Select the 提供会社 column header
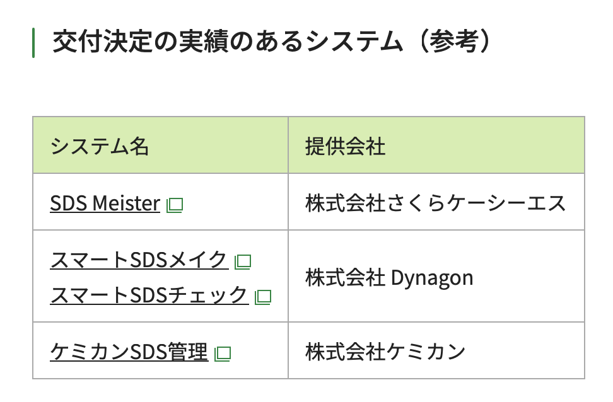Screen dimensions: 613x402 [x=346, y=147]
